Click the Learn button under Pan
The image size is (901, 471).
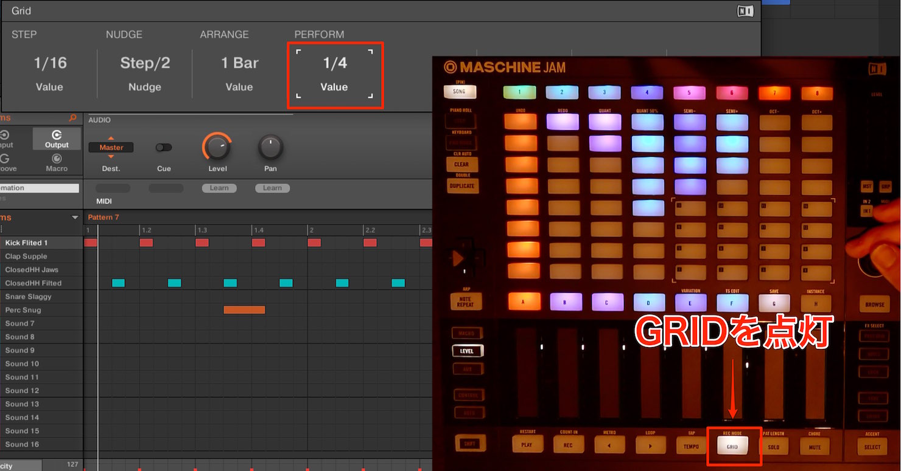tap(272, 188)
